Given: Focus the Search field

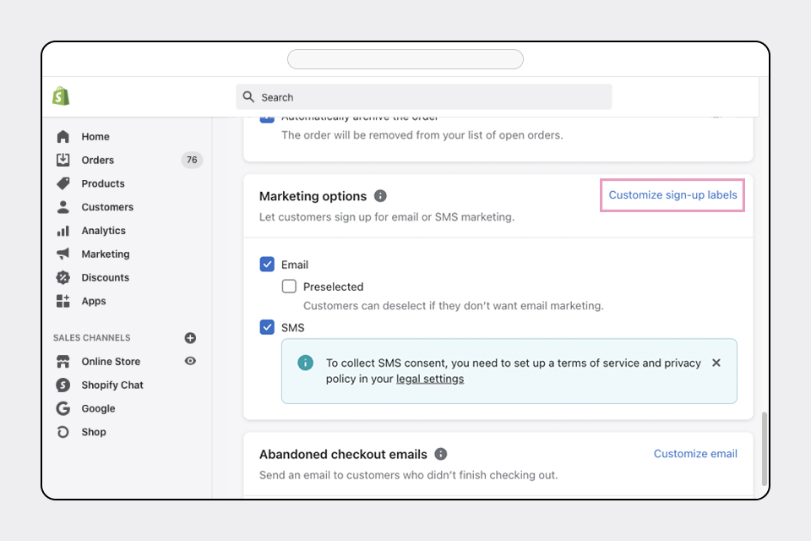Looking at the screenshot, I should pos(423,97).
